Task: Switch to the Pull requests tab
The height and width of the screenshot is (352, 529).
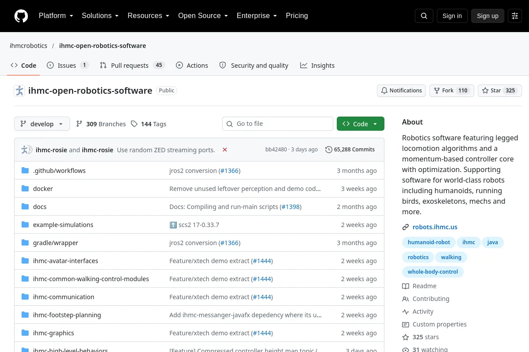Action: 132,65
